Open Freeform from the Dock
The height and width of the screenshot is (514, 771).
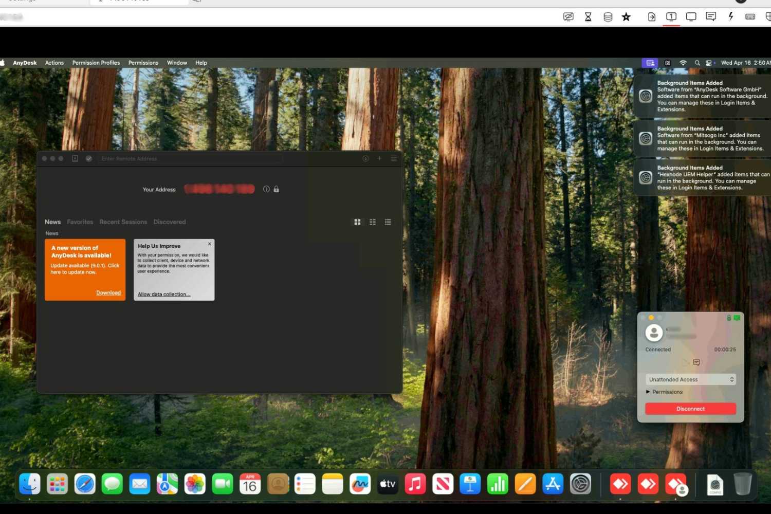360,484
